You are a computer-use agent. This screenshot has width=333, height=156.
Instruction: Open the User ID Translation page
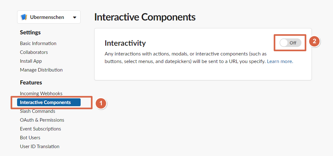coord(40,147)
